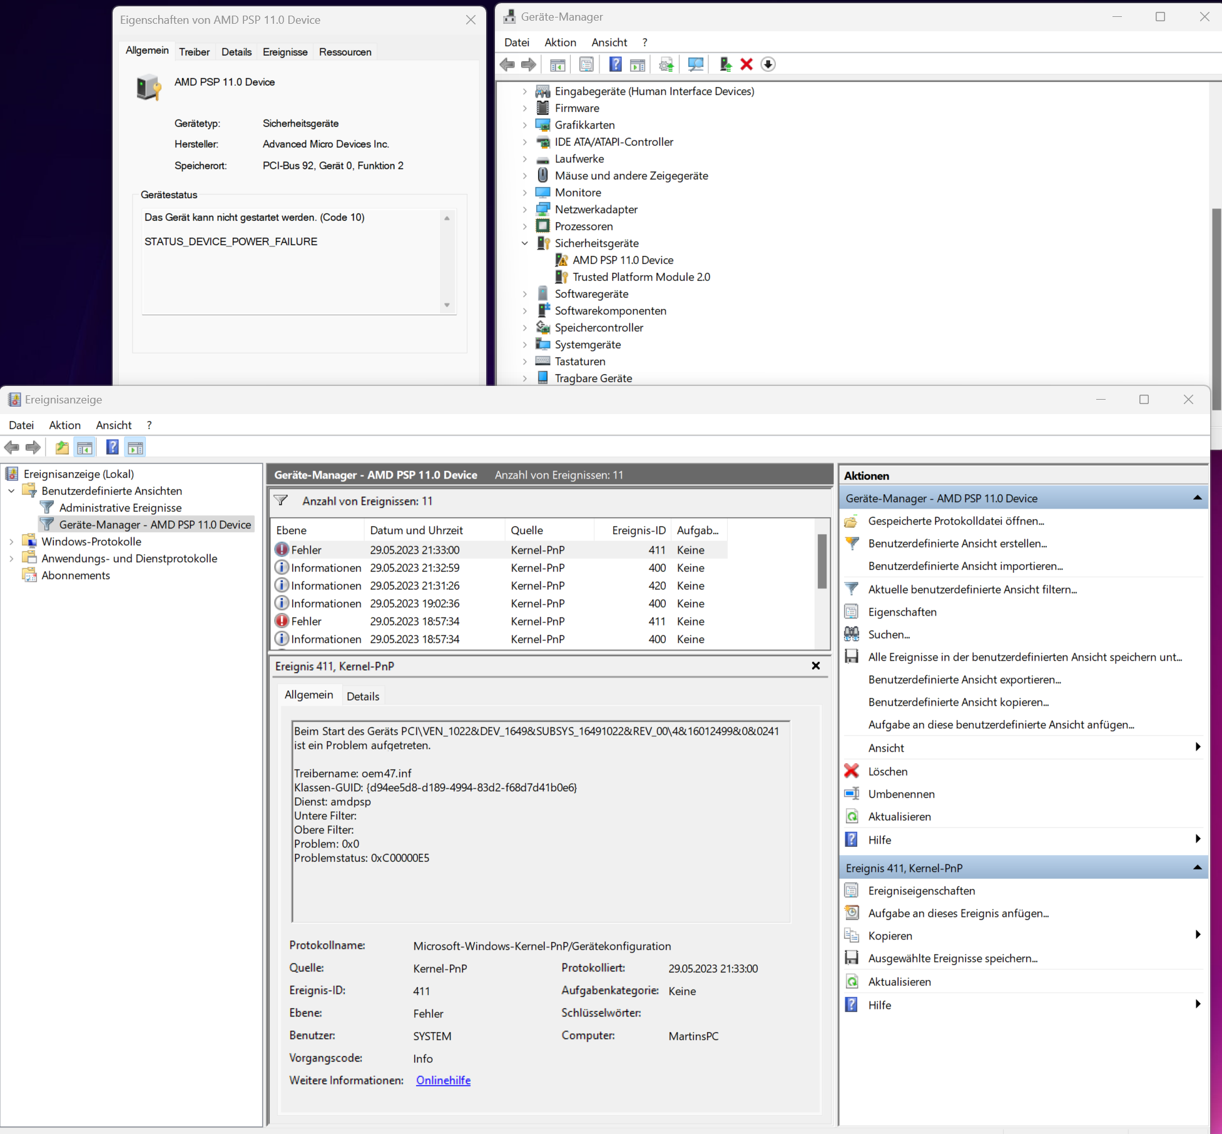Select Fehler event from 18:57:34

pyautogui.click(x=414, y=621)
